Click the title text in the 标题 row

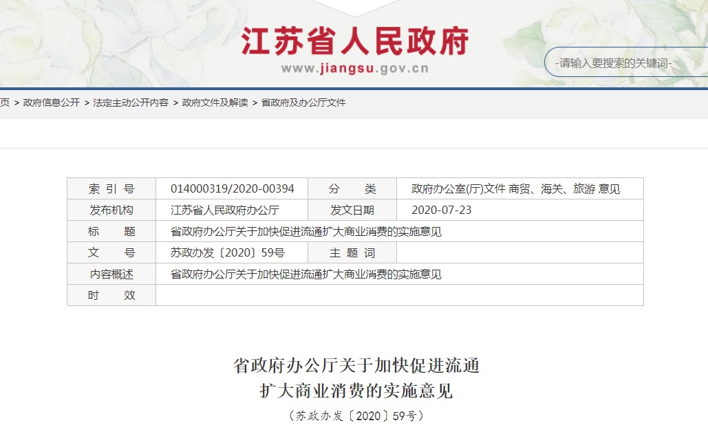point(305,232)
